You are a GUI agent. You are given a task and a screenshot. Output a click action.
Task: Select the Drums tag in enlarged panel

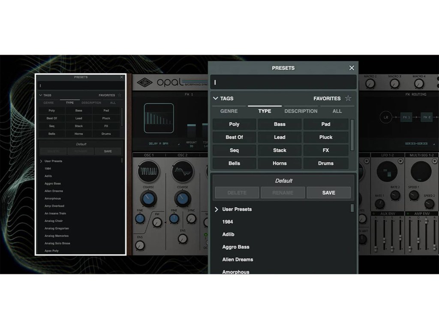pyautogui.click(x=326, y=163)
